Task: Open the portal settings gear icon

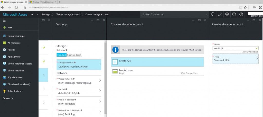Action: tap(227, 14)
